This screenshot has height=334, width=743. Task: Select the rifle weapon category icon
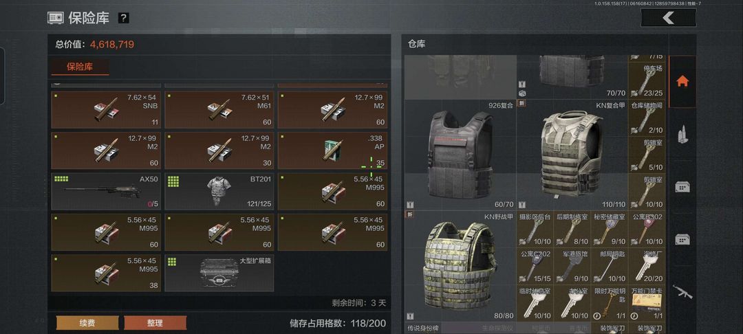[682, 292]
